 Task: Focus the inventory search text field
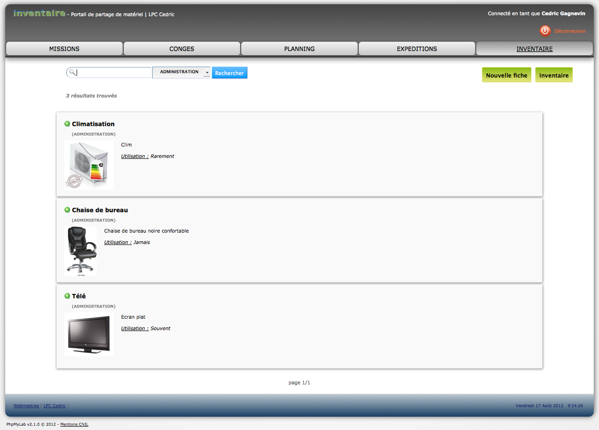113,72
